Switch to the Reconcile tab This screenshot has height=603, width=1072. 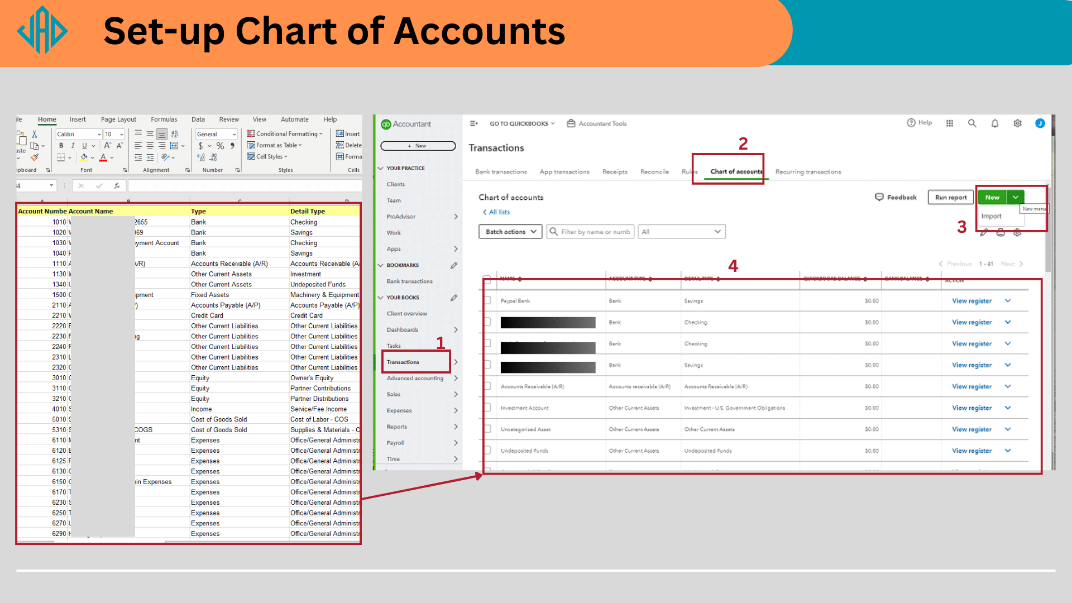[654, 172]
